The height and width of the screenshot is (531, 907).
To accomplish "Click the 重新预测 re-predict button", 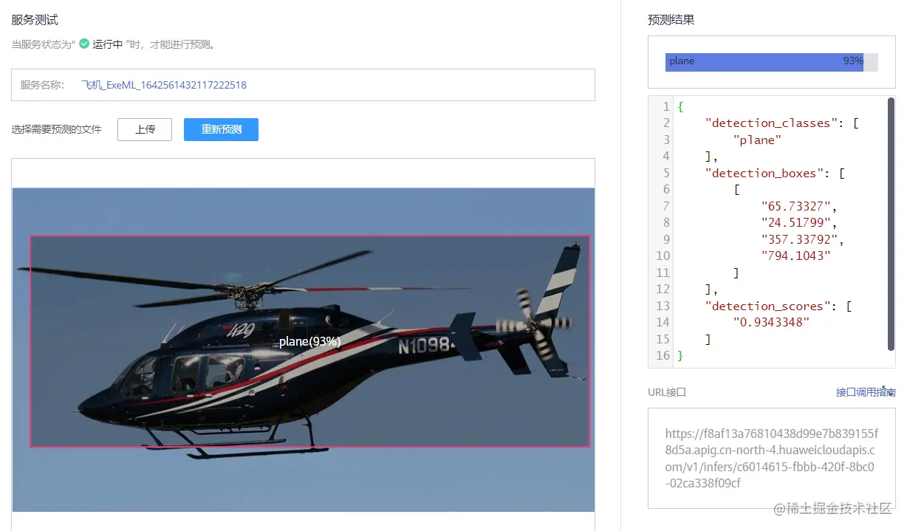I will click(221, 129).
